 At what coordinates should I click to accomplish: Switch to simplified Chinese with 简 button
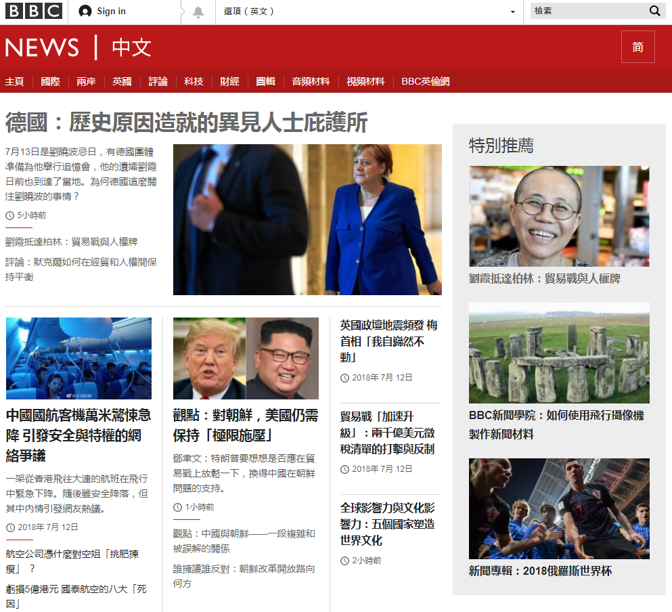(x=637, y=47)
